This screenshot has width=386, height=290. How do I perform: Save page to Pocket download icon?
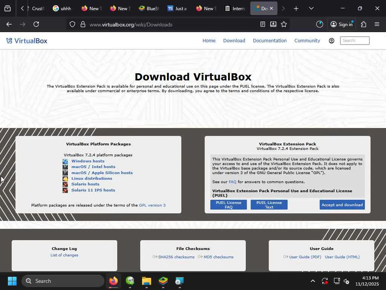pos(273,24)
